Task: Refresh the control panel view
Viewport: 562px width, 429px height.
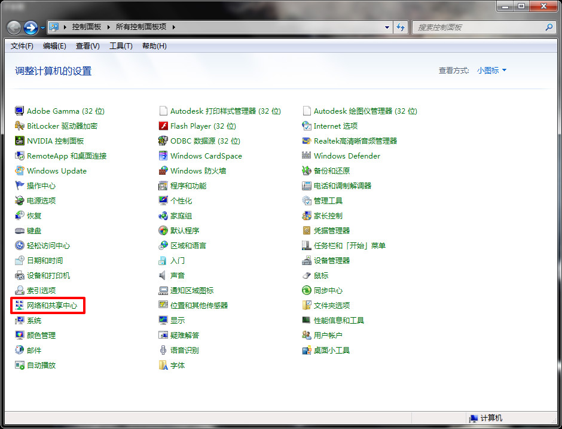Action: tap(401, 27)
